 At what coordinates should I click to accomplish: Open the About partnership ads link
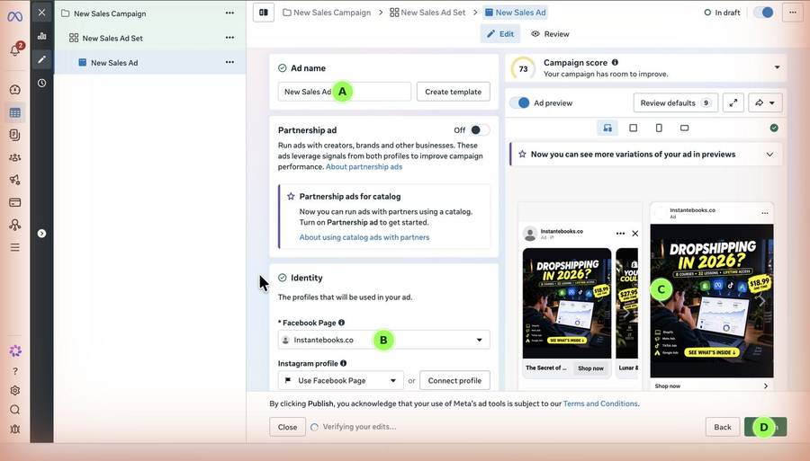(364, 166)
